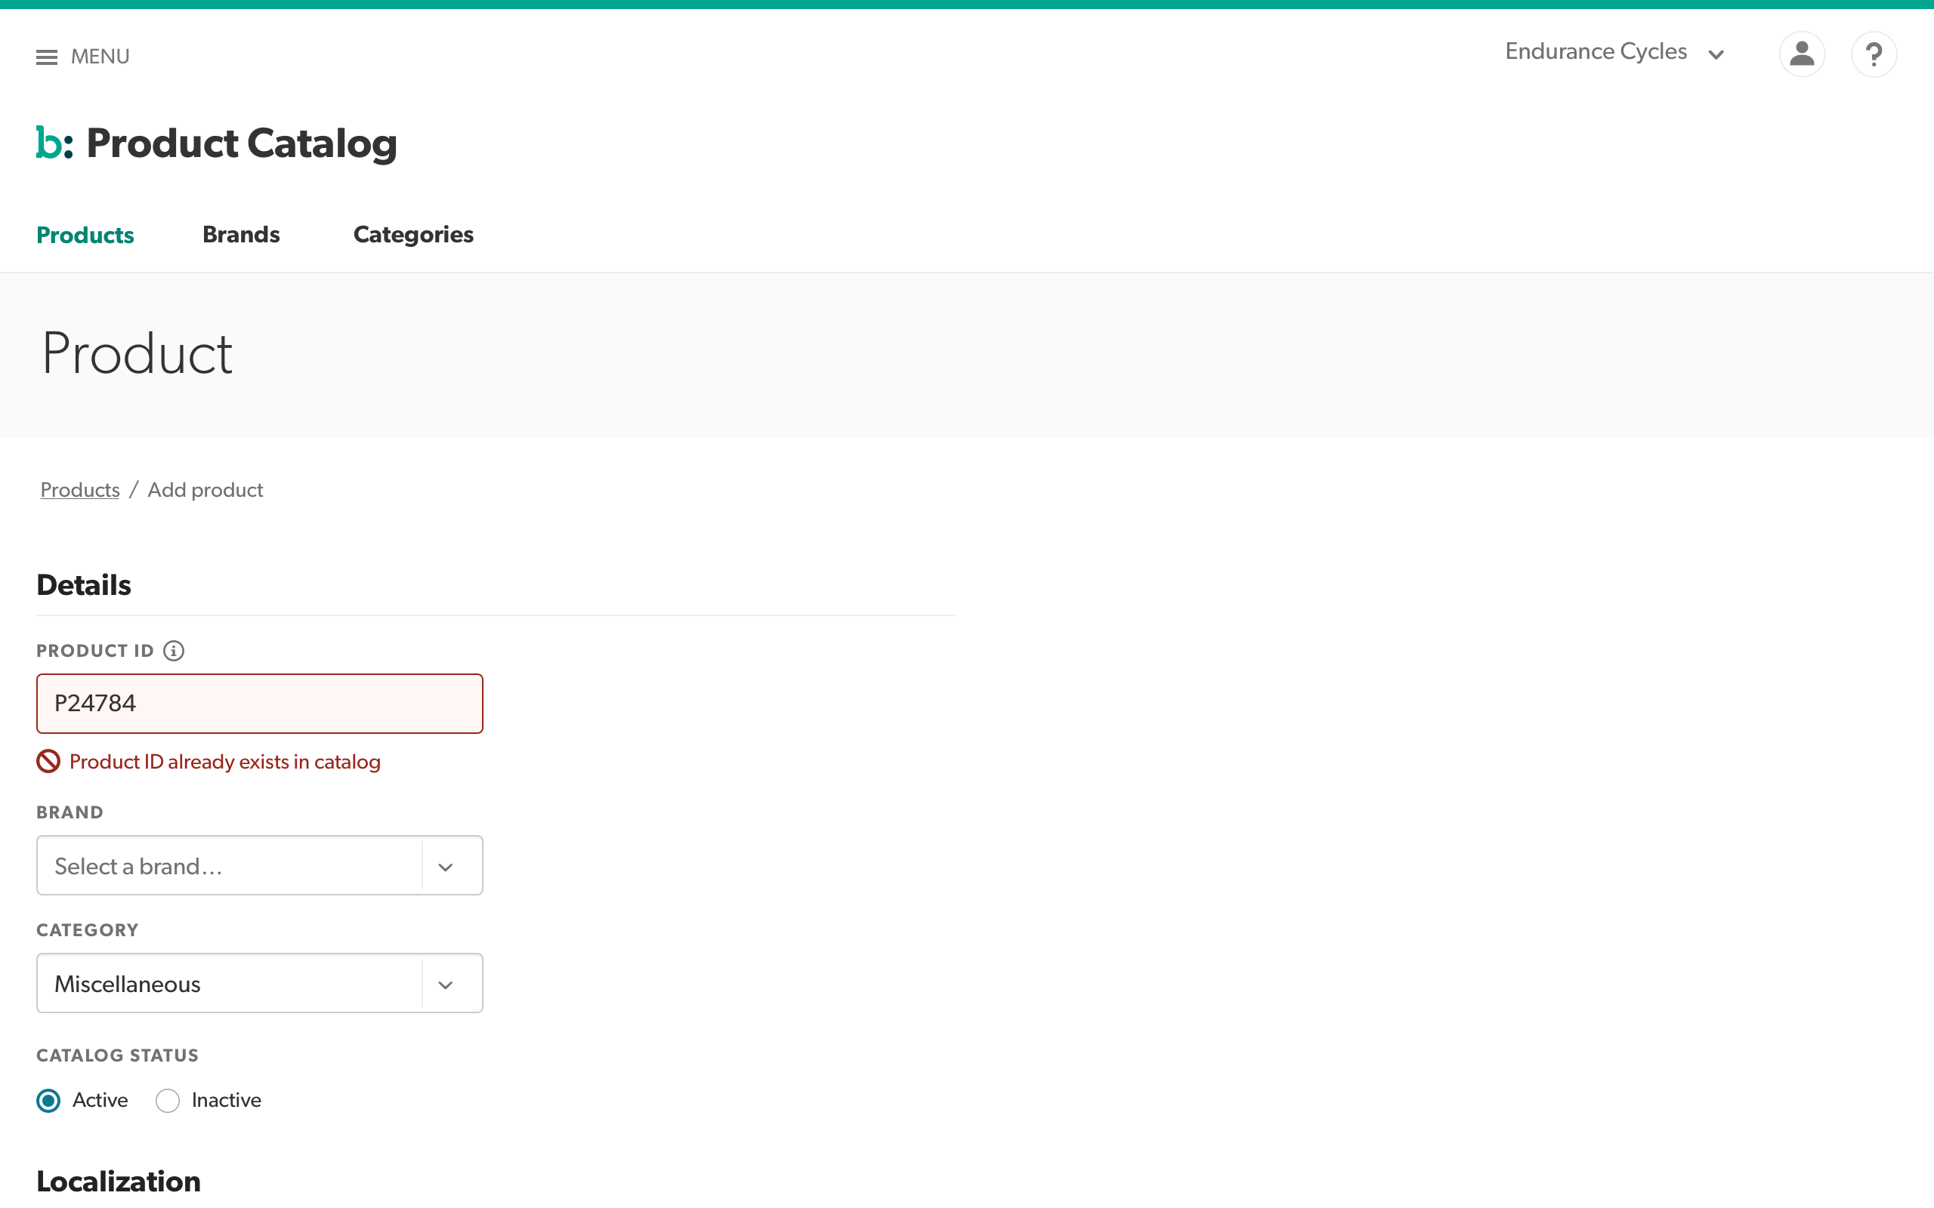The width and height of the screenshot is (1934, 1208).
Task: Click the MENU label in header
Action: (x=100, y=57)
